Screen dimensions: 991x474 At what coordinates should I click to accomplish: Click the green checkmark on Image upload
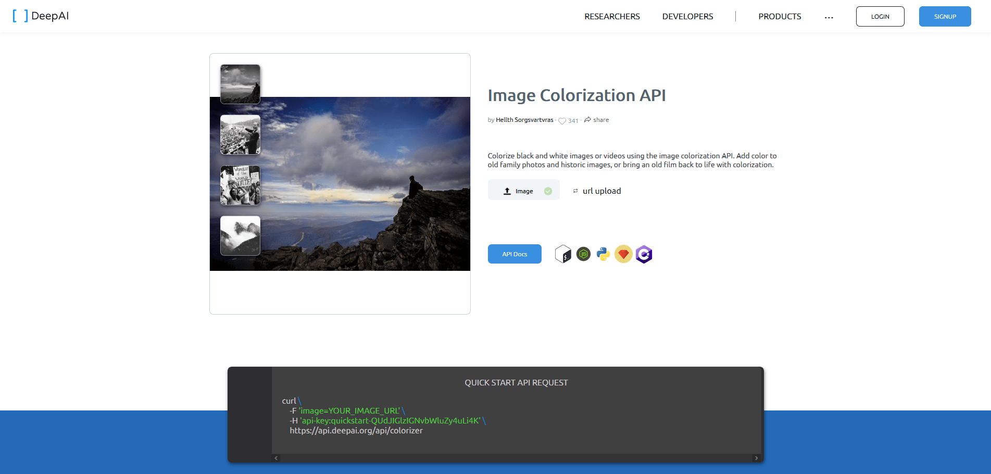pos(548,191)
